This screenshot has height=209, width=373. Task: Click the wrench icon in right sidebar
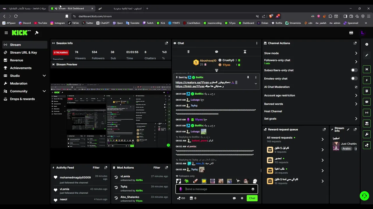[x=367, y=134]
